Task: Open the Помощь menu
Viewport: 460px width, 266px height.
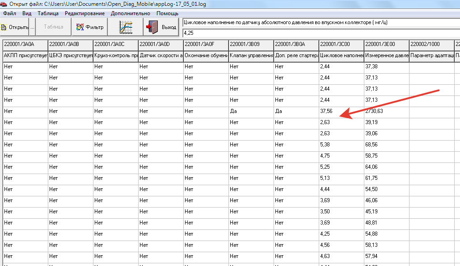Action: (167, 13)
